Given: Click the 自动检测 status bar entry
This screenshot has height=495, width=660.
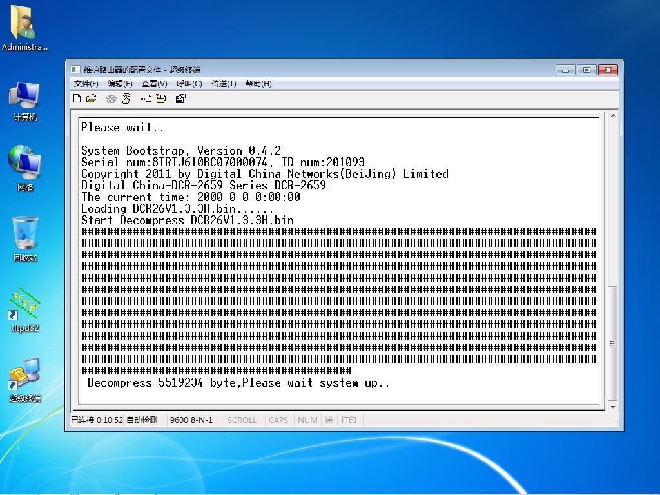Looking at the screenshot, I should (x=142, y=420).
